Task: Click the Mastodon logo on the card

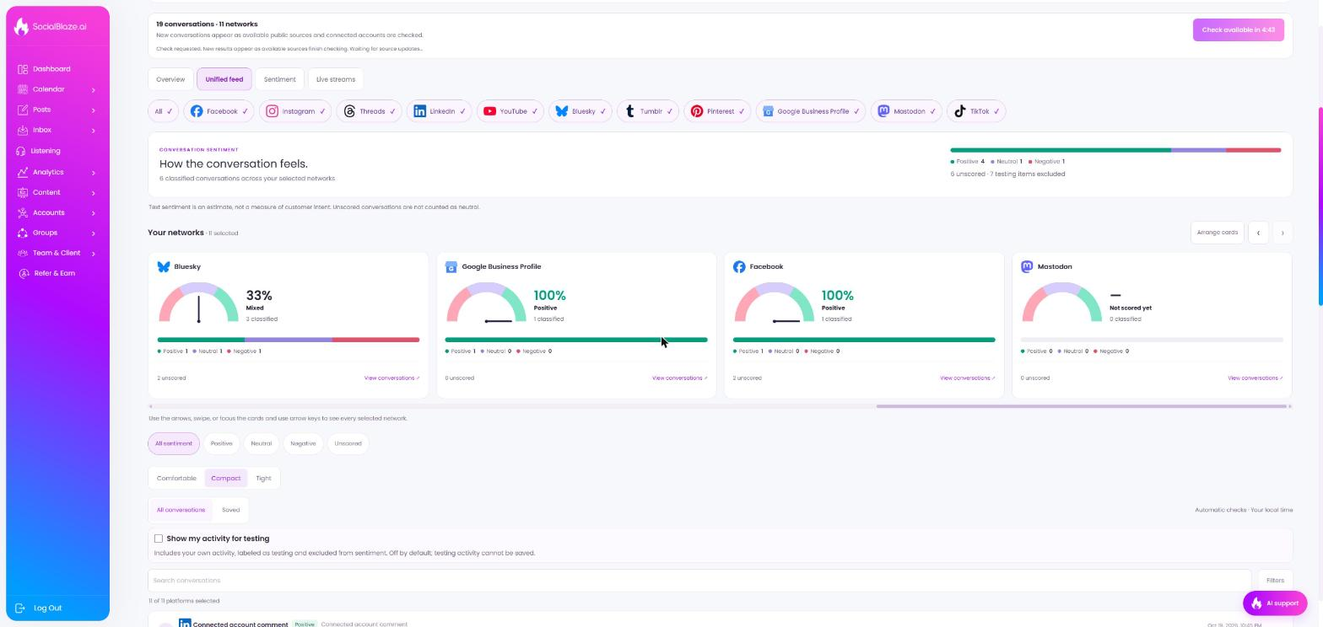Action: 1027,266
